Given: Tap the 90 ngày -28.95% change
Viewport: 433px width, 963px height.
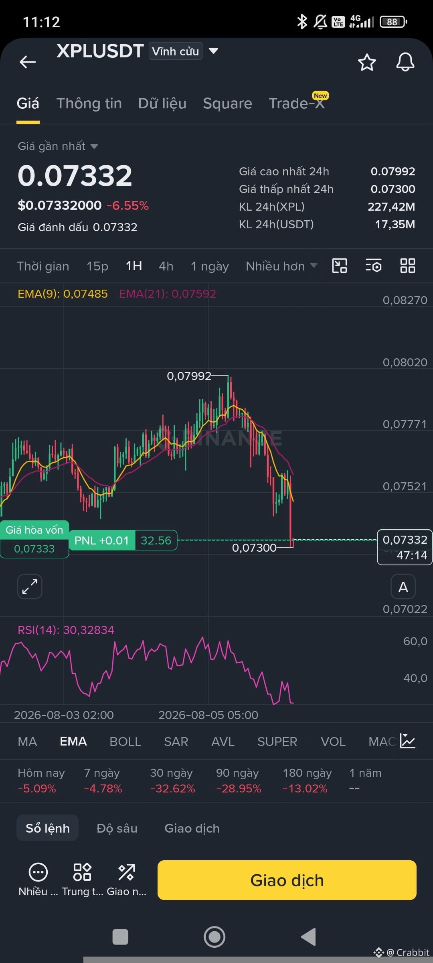Looking at the screenshot, I should click(239, 780).
